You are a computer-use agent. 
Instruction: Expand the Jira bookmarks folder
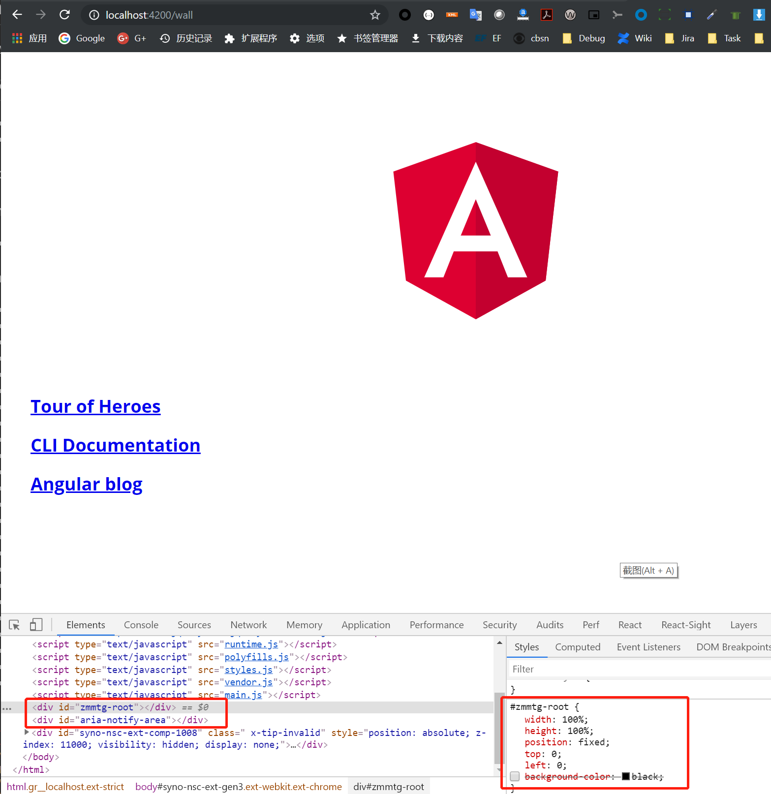(679, 38)
